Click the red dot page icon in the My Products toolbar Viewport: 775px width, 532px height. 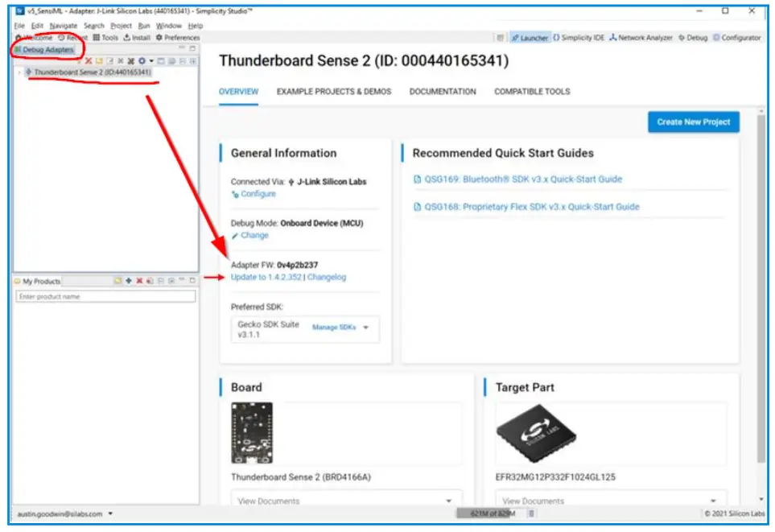150,281
